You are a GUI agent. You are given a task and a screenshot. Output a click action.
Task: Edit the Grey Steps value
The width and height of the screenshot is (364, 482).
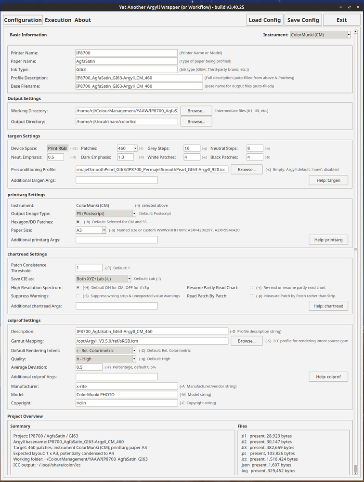coord(192,148)
